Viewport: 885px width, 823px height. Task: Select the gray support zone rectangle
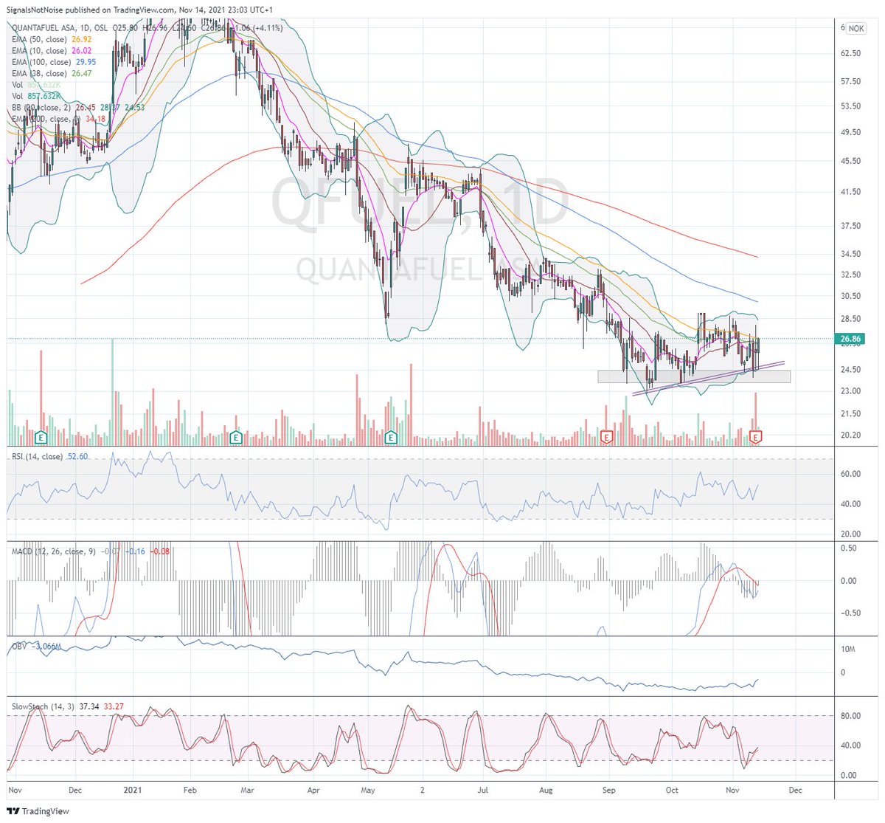(694, 376)
